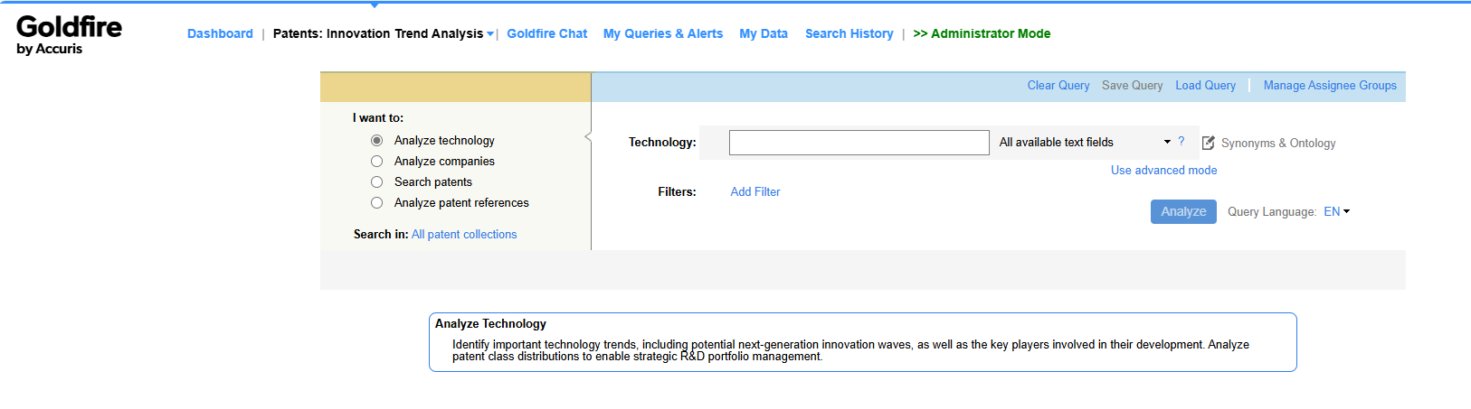This screenshot has width=1471, height=409.
Task: Open the Search History page
Action: (x=849, y=34)
